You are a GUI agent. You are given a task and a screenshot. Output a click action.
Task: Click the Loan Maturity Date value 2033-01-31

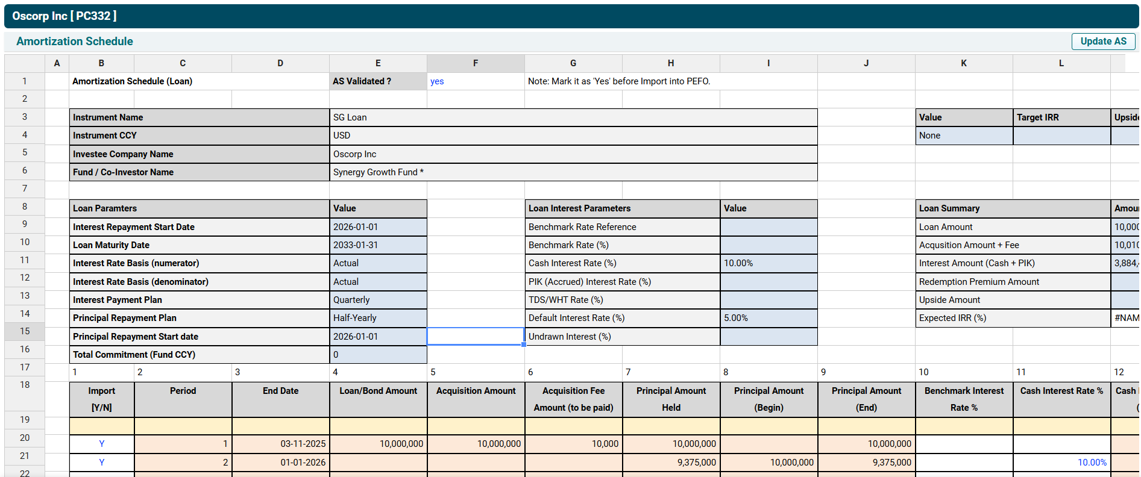378,245
